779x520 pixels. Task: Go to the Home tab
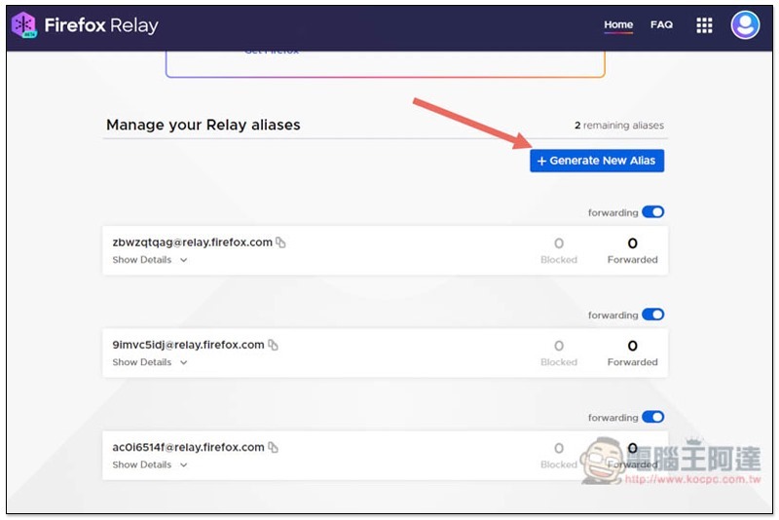[x=618, y=25]
